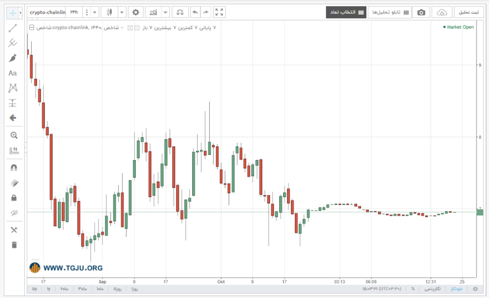Undo the last chart action
Image resolution: width=489 pixels, height=298 pixels.
pyautogui.click(x=195, y=12)
